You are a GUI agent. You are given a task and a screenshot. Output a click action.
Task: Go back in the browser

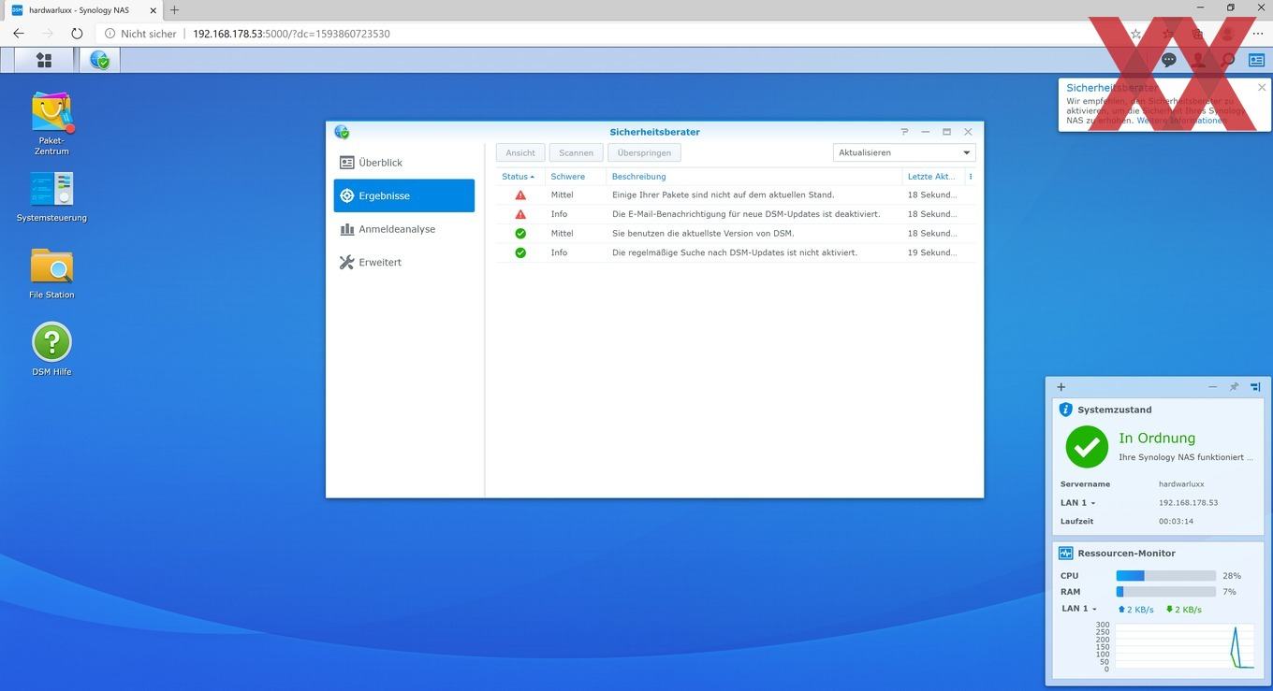(19, 34)
